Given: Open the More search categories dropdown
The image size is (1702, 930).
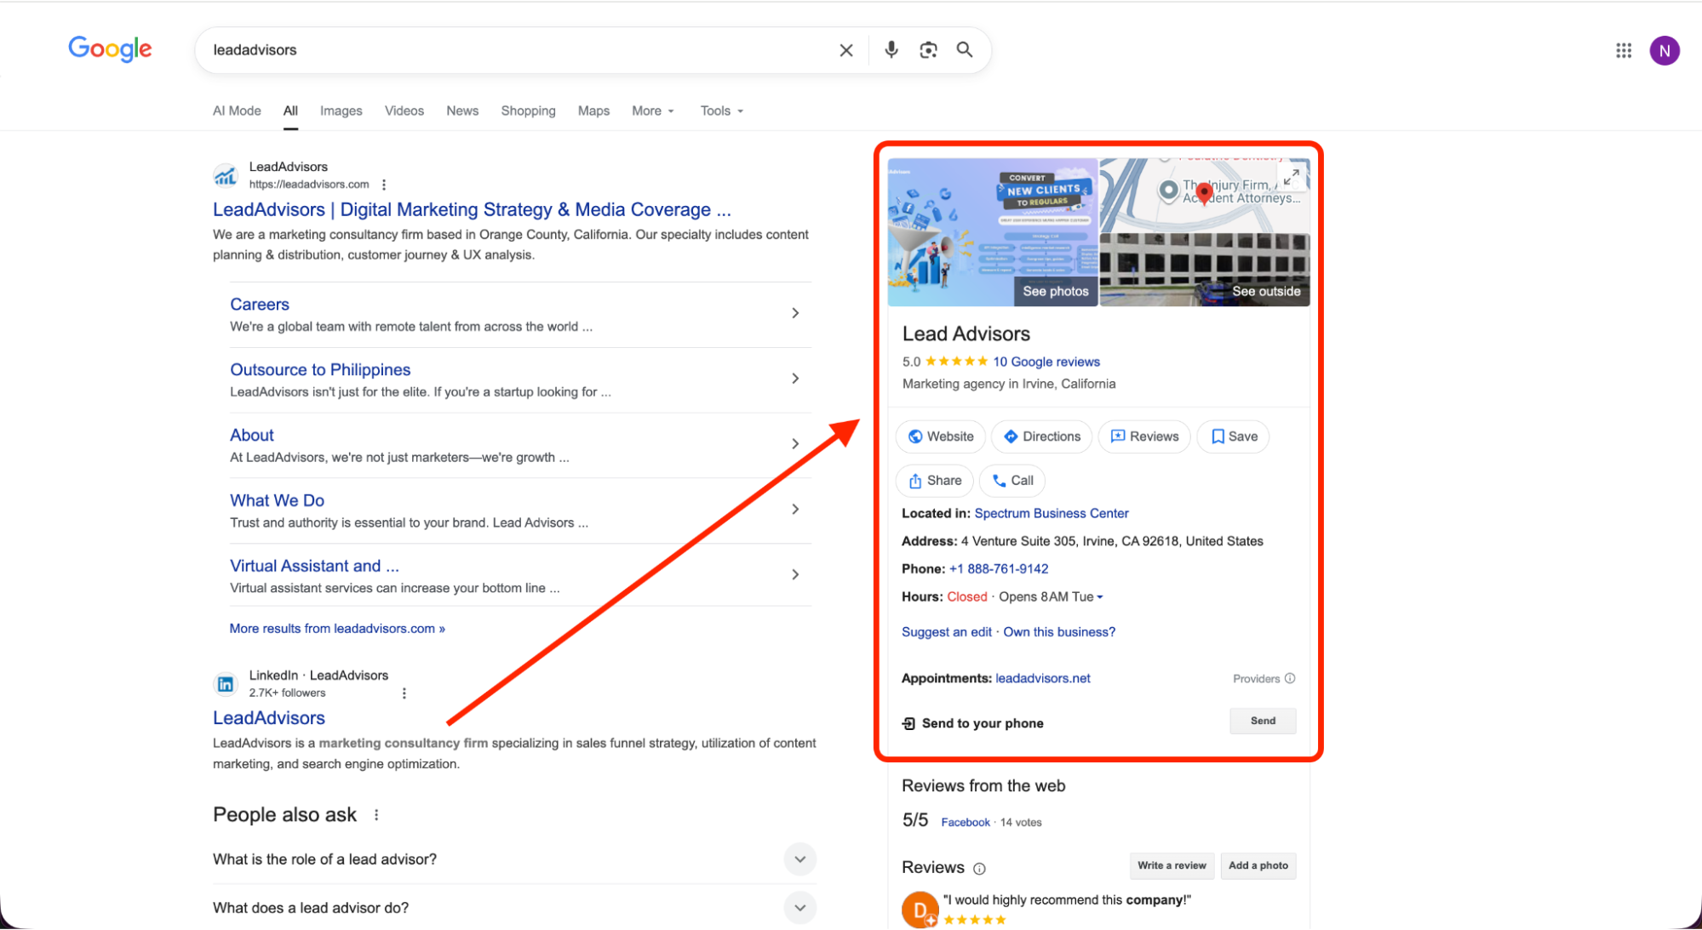Looking at the screenshot, I should tap(651, 111).
